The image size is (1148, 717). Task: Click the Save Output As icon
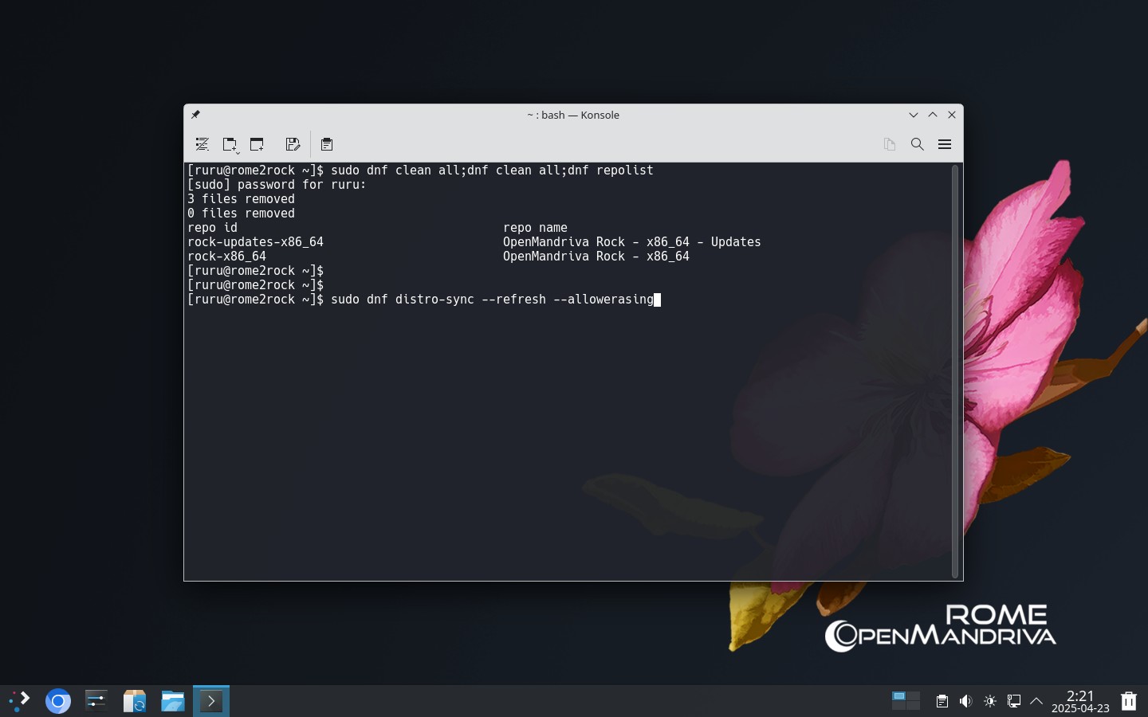[293, 144]
